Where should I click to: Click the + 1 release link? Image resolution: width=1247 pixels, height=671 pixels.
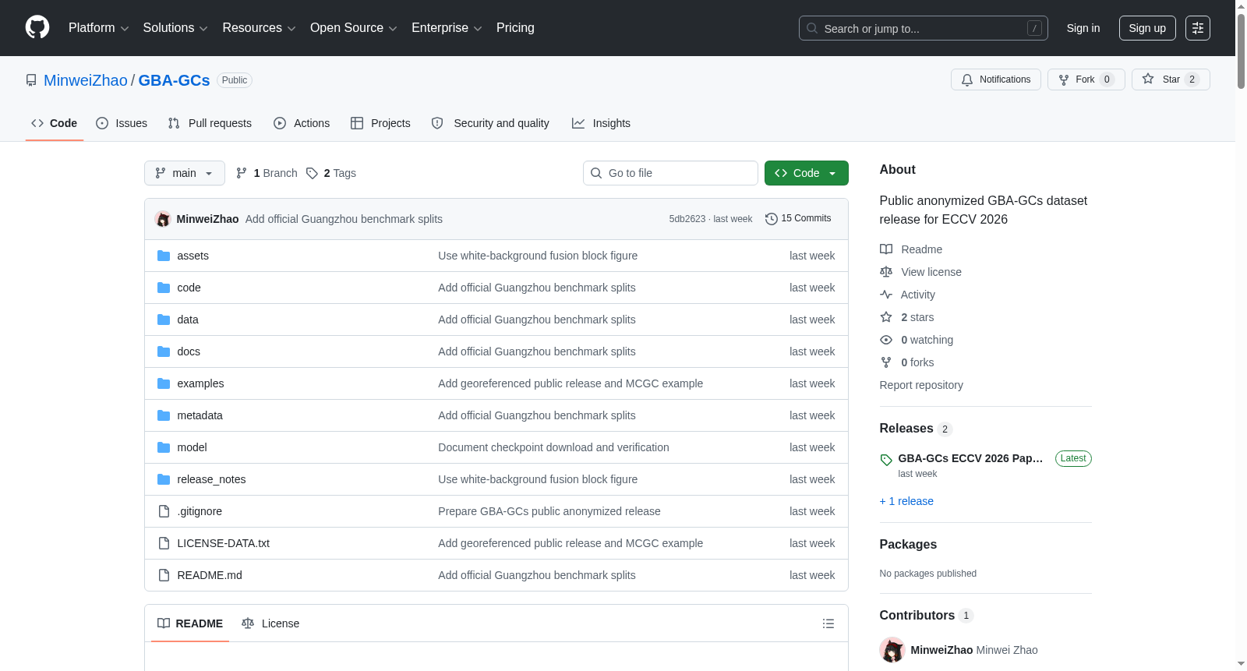(x=906, y=501)
